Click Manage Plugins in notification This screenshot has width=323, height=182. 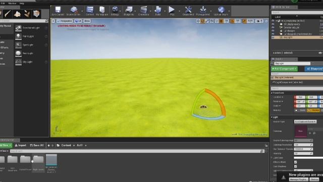click(x=299, y=179)
